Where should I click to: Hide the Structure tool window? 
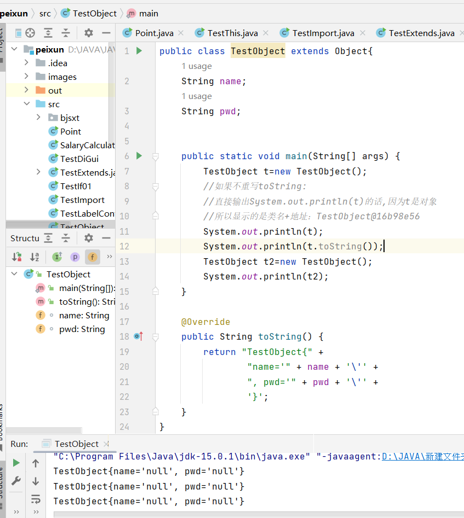(106, 238)
